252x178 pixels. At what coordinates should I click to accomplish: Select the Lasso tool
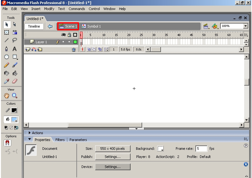pyautogui.click(x=15, y=40)
